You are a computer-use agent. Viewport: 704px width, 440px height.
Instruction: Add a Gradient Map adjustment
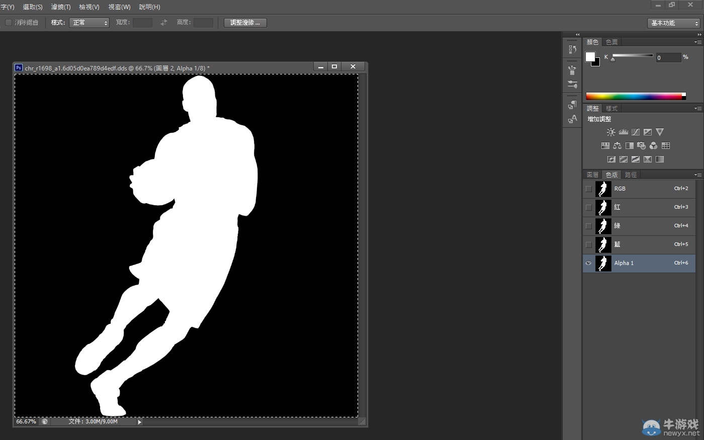660,159
